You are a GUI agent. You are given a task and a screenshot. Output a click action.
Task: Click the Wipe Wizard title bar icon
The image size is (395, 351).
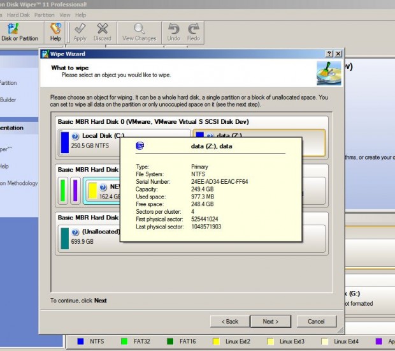coord(45,54)
